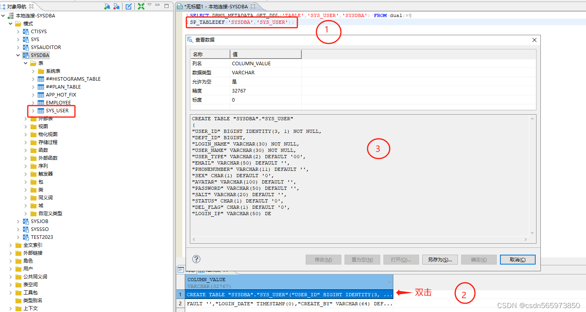Click the table icon beside SYS_USER

point(41,110)
